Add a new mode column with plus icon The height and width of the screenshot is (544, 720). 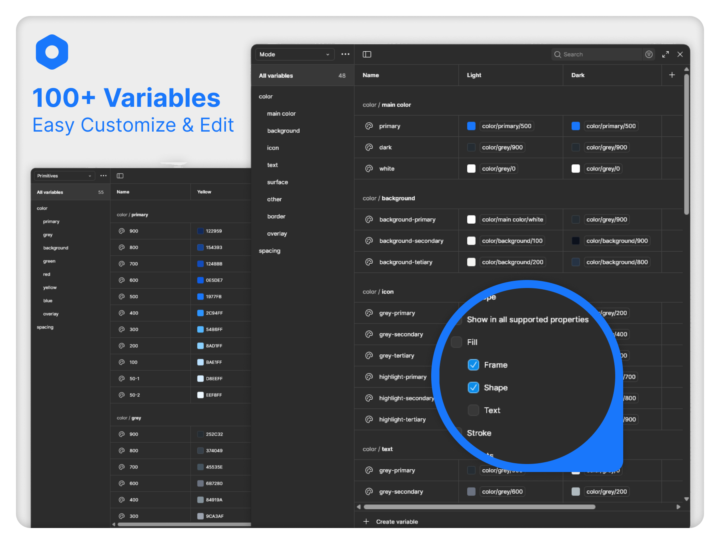pos(672,75)
